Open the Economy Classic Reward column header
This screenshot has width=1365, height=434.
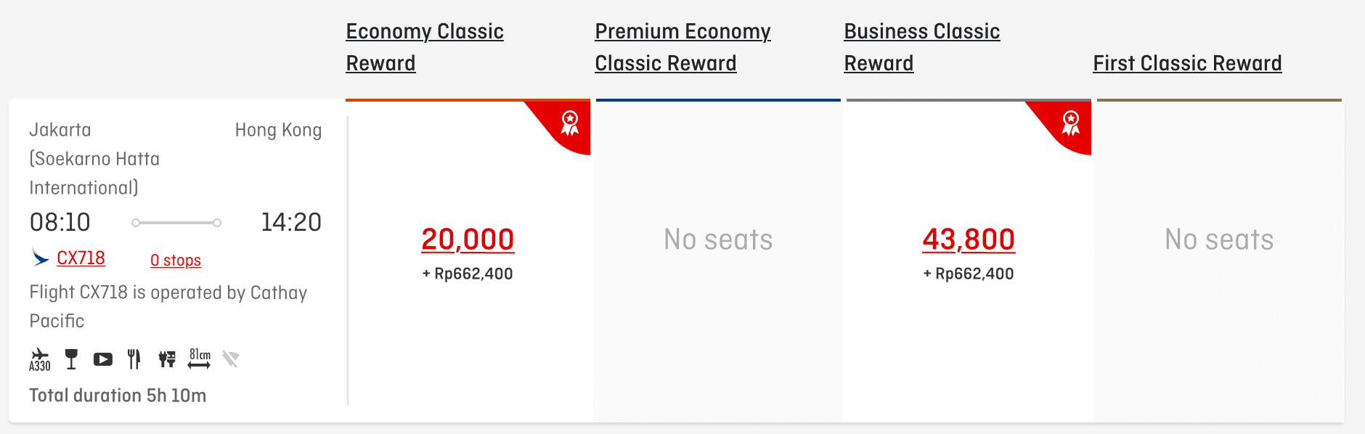[425, 47]
